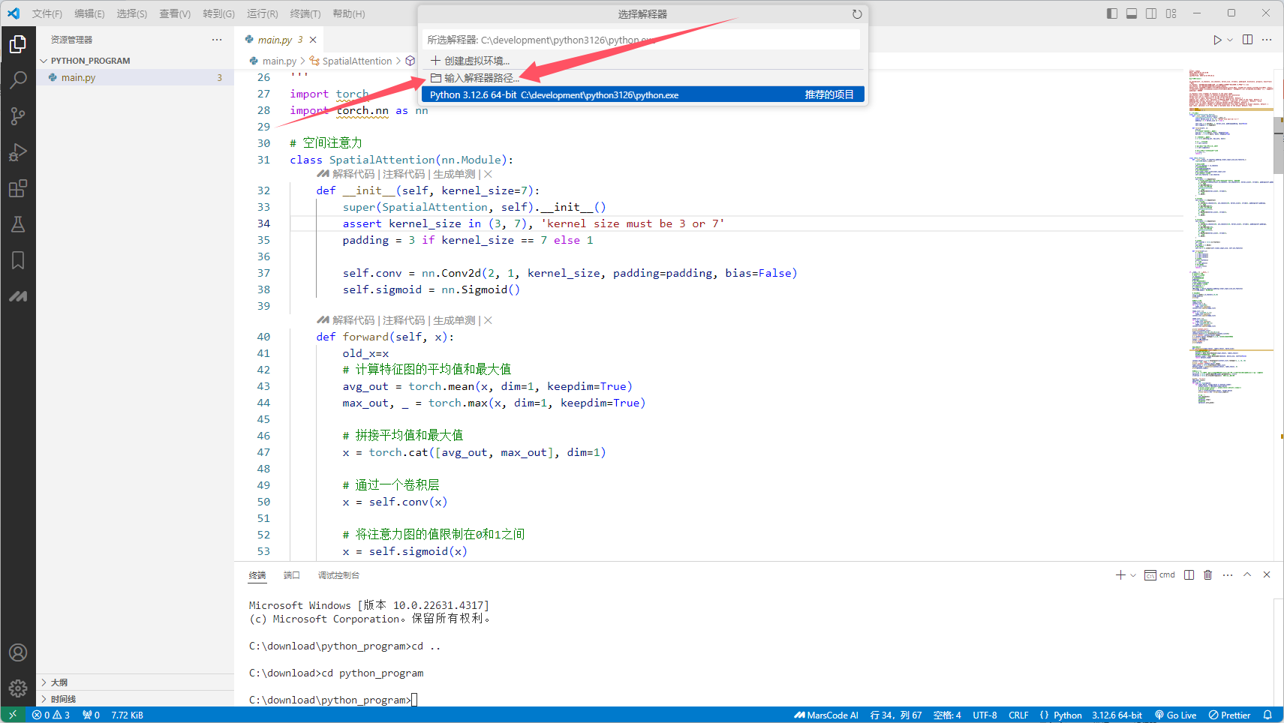Click the editor minimap code overview
Image resolution: width=1284 pixels, height=723 pixels.
tap(1231, 236)
